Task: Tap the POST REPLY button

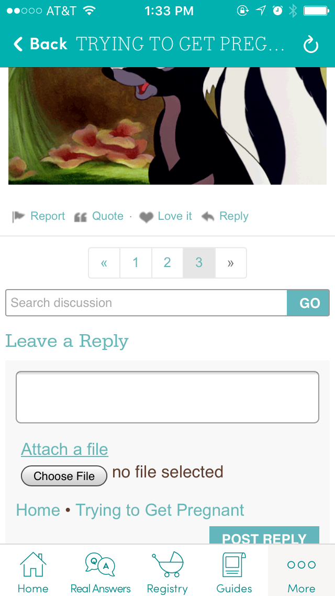Action: tap(264, 536)
